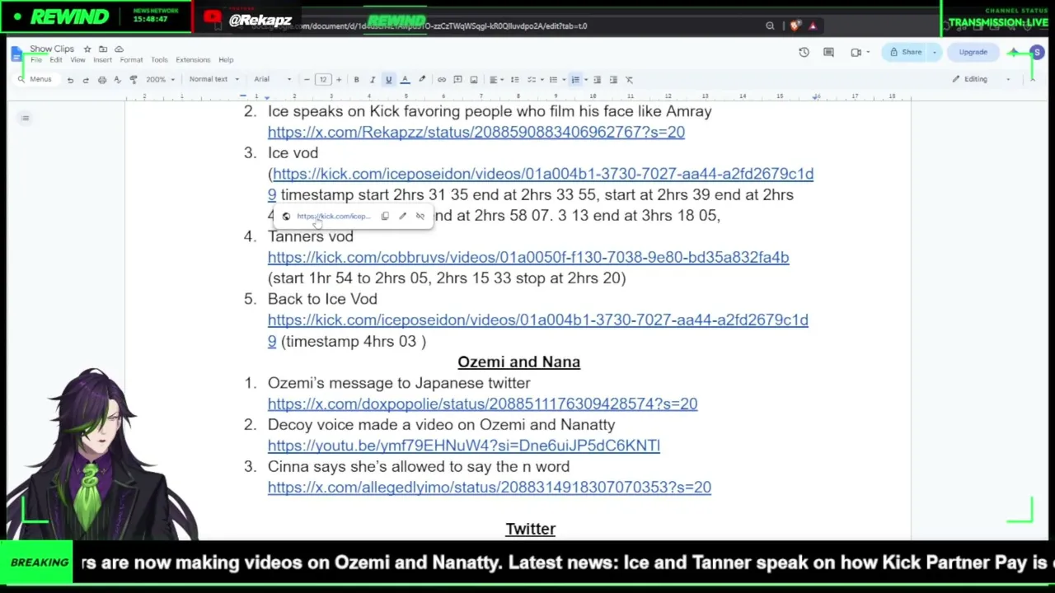Screen dimensions: 1055x593
Task: Open Tanner's cobbruvs Kick video link
Action: pyautogui.click(x=528, y=258)
